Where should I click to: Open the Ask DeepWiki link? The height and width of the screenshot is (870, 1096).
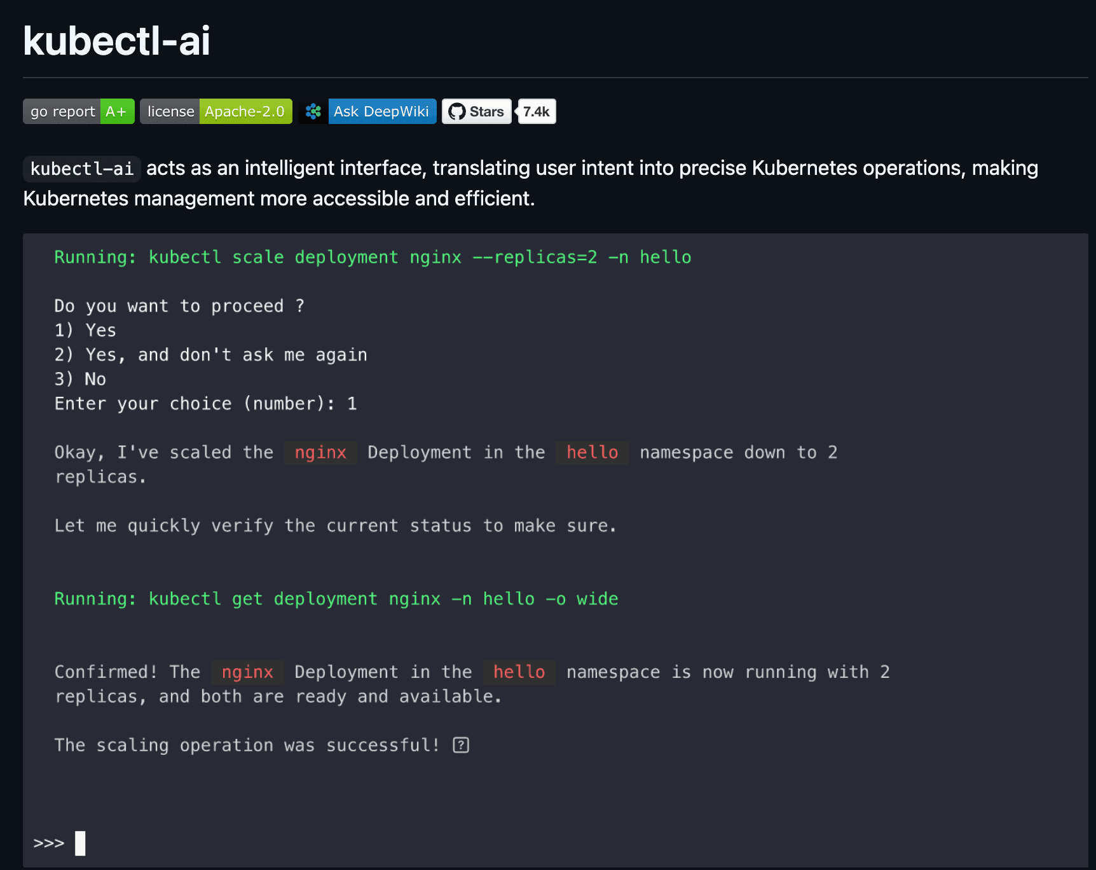click(381, 111)
